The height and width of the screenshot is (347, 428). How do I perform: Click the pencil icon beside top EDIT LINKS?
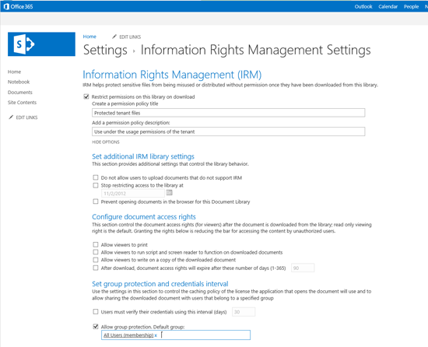114,37
